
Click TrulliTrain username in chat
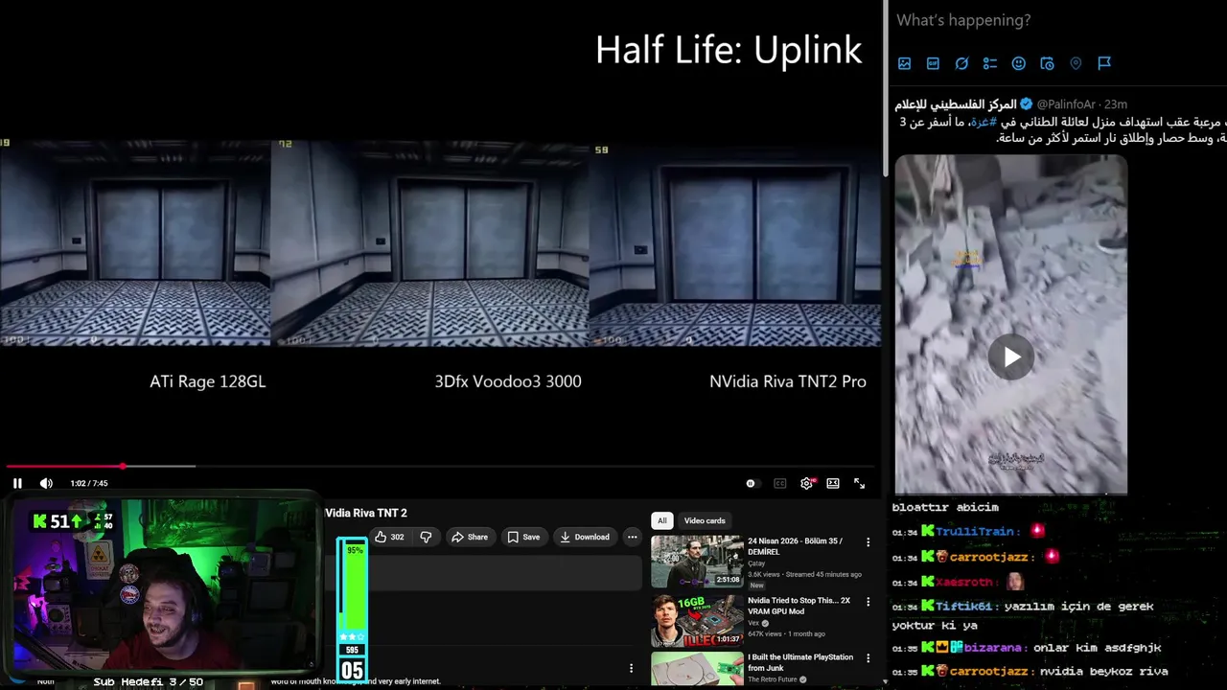click(975, 532)
